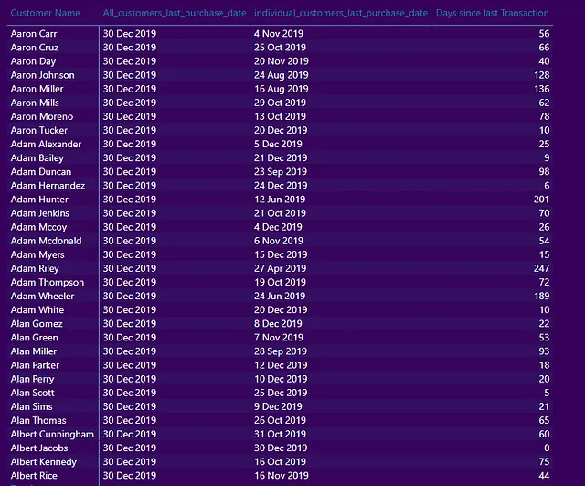Click the Alan Green row name
Screen dimensions: 585x486
point(35,338)
